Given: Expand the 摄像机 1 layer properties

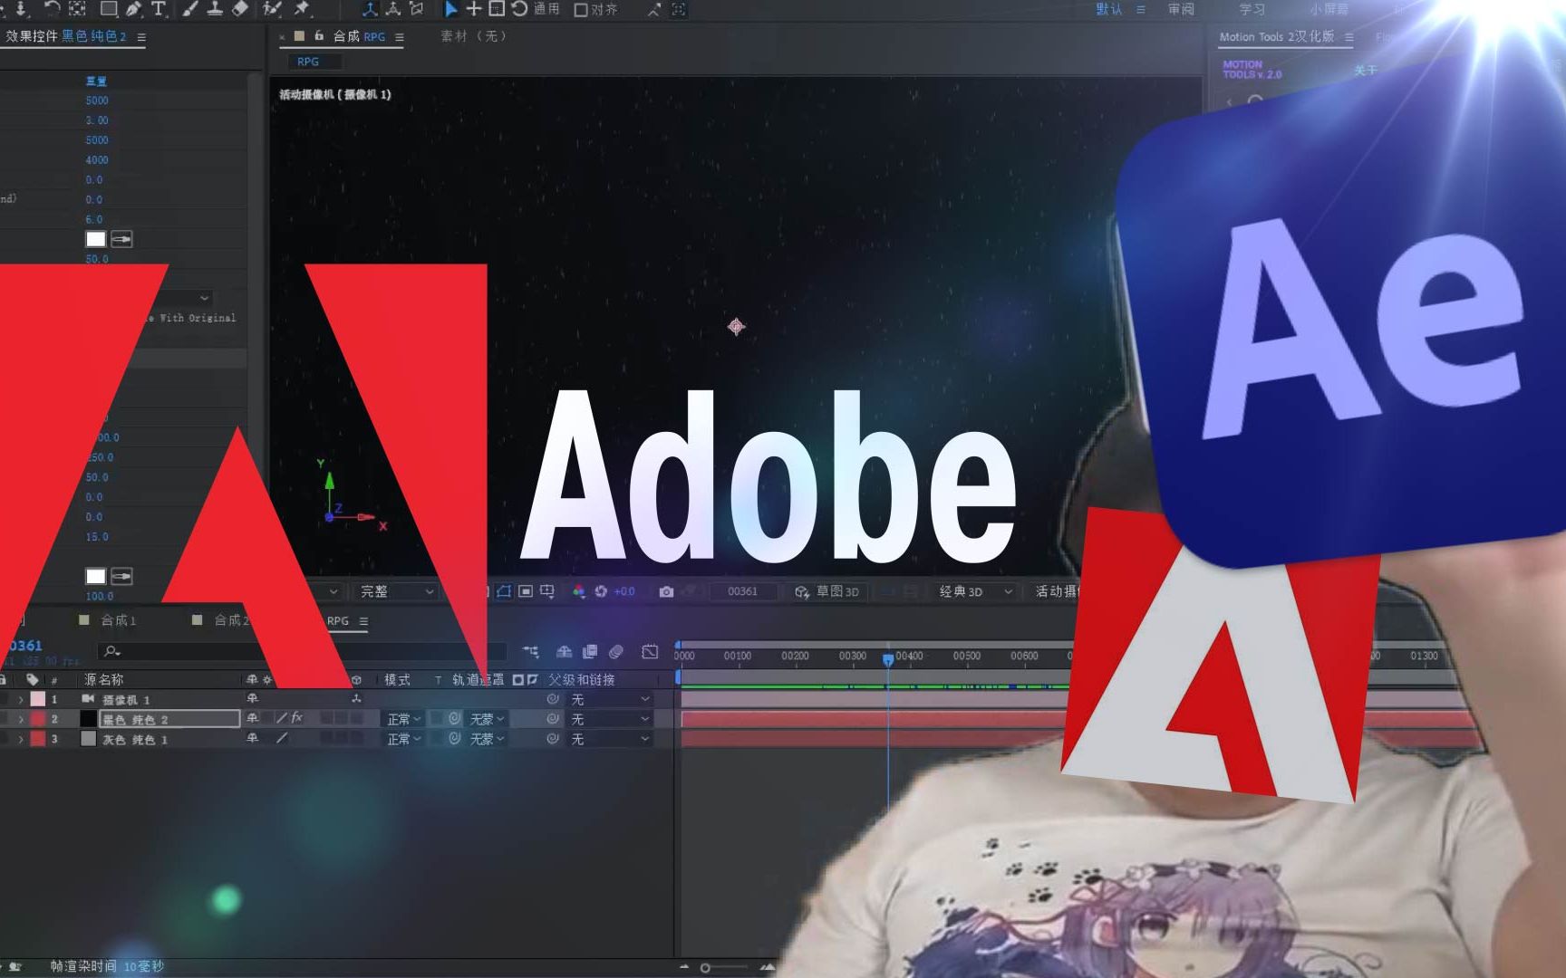Looking at the screenshot, I should coord(21,700).
